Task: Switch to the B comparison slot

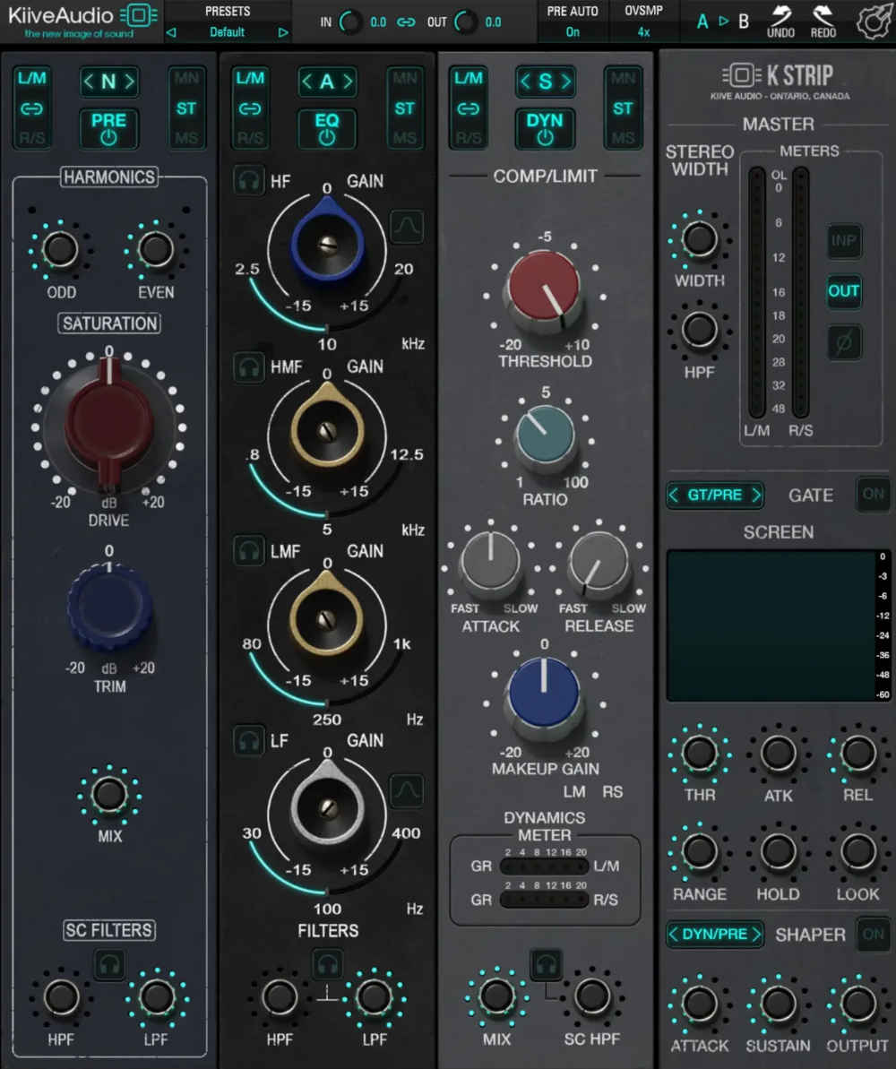Action: [x=743, y=20]
